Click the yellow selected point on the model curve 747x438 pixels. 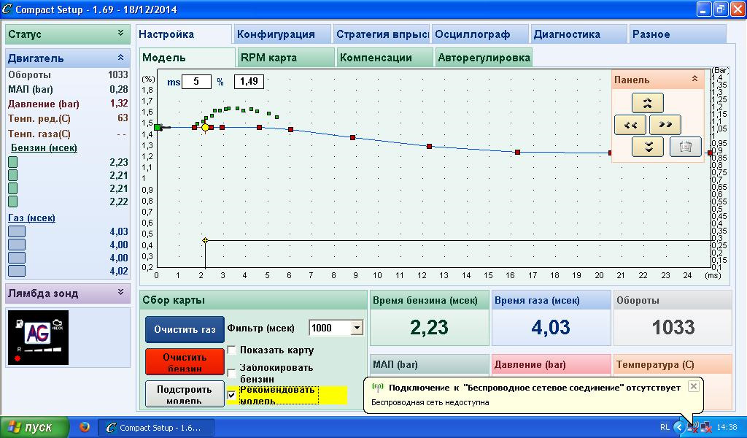click(205, 127)
